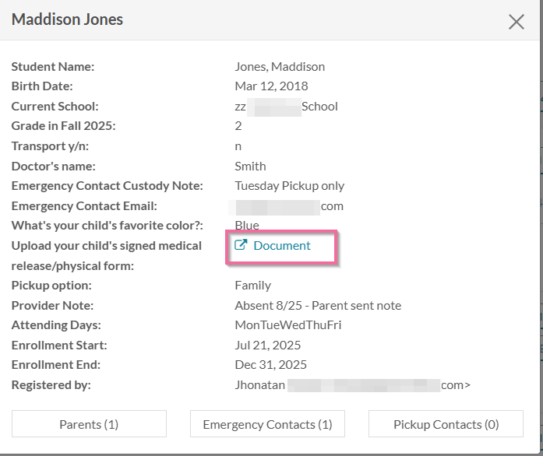Click the Enrollment Start date Jul 21, 2025

(268, 346)
